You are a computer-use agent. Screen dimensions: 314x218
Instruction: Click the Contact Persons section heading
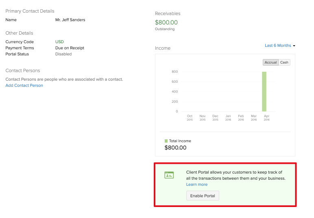23,70
